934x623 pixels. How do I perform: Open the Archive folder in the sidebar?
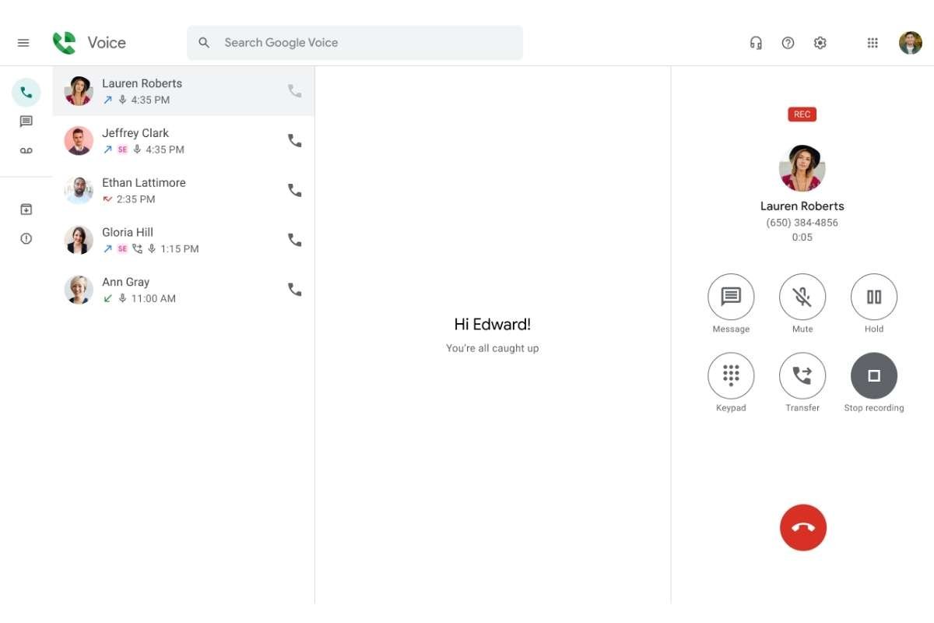click(x=26, y=209)
